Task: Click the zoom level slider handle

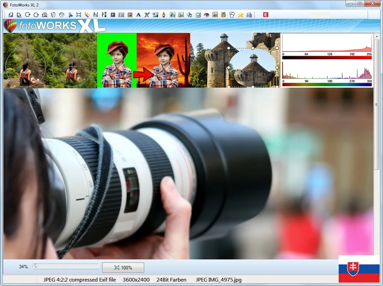Action: [x=35, y=266]
